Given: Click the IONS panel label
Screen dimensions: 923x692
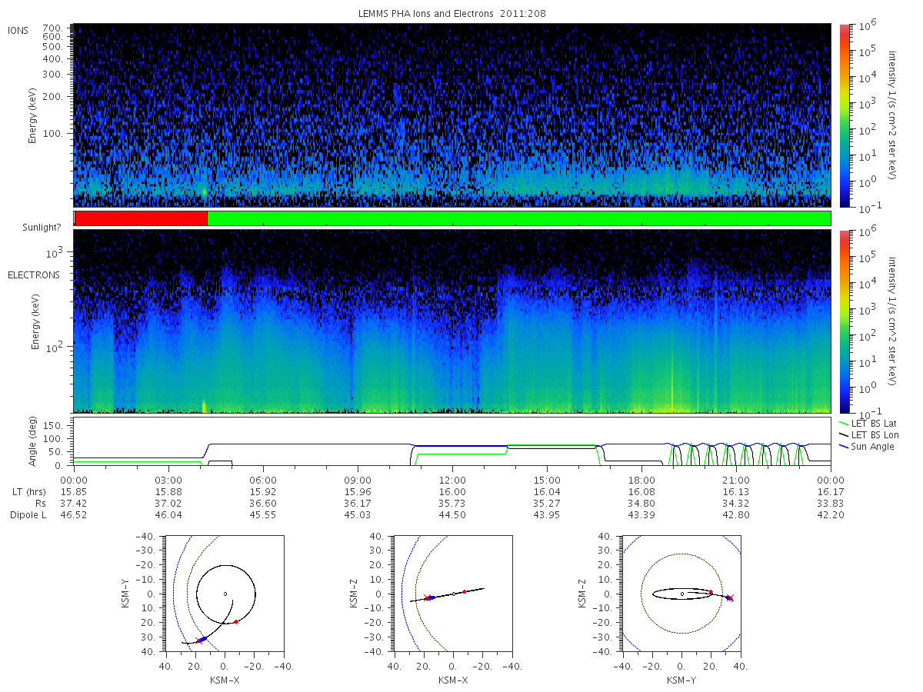Looking at the screenshot, I should coord(19,31).
